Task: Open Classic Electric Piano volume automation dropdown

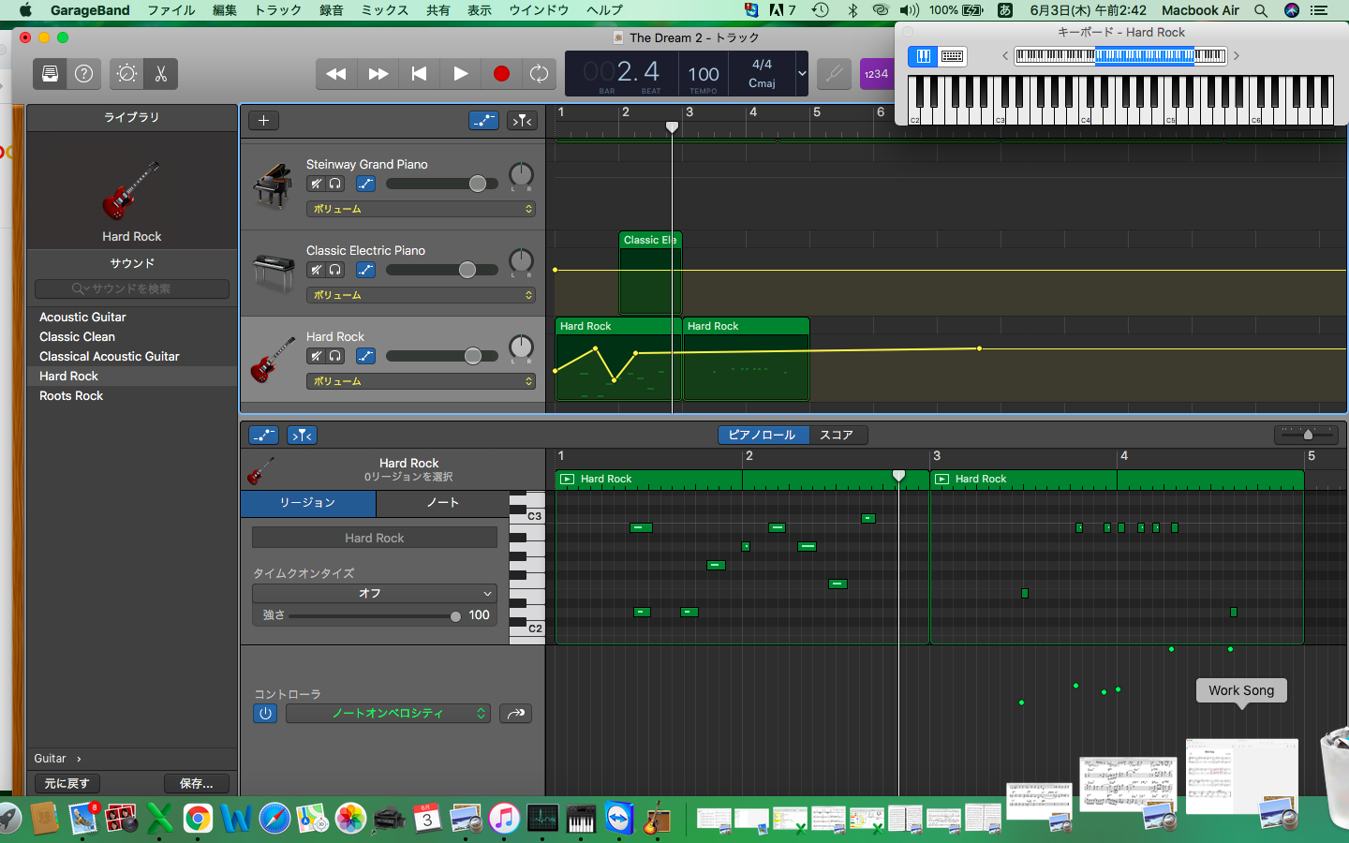Action: point(421,295)
